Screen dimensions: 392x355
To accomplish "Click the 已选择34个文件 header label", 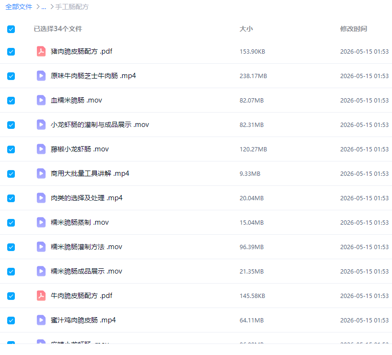I will point(58,29).
